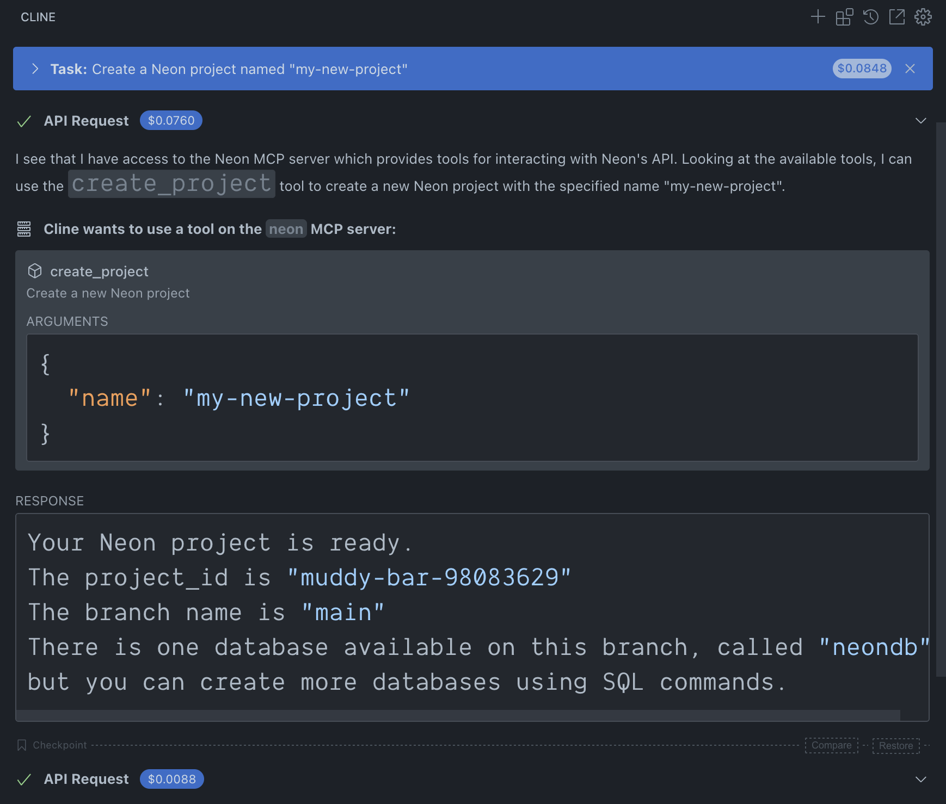Click inside the arguments JSON code block
This screenshot has height=804, width=946.
pyautogui.click(x=471, y=398)
